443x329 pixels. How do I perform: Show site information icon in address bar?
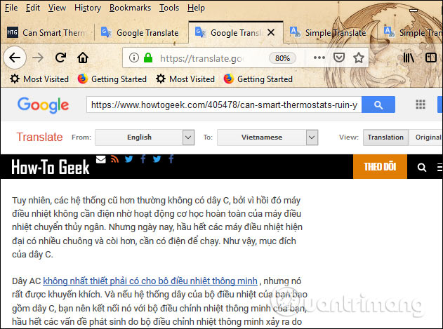click(134, 58)
